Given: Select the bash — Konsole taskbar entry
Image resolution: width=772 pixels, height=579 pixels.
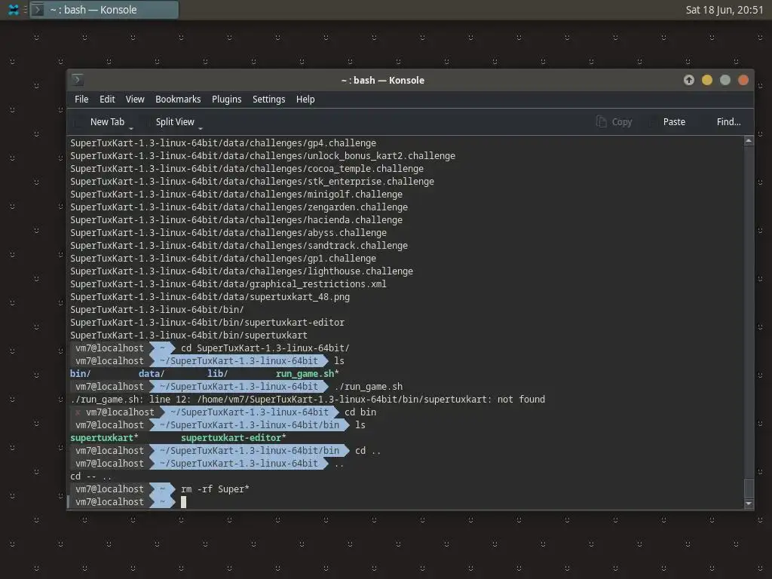Looking at the screenshot, I should point(104,10).
